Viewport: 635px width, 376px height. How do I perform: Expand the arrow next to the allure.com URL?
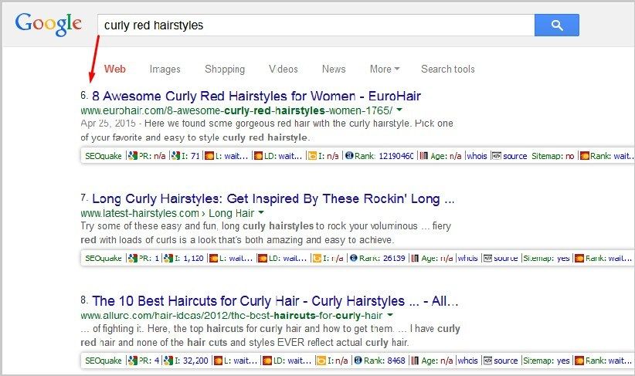pyautogui.click(x=390, y=314)
